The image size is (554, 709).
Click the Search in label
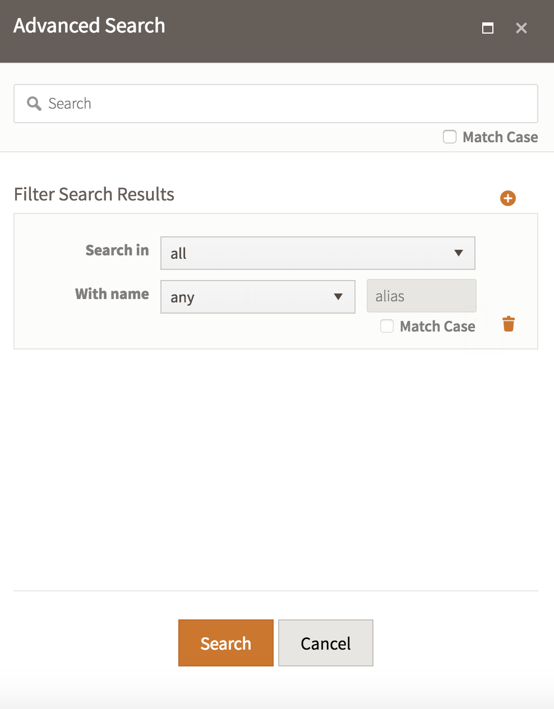[x=117, y=250]
